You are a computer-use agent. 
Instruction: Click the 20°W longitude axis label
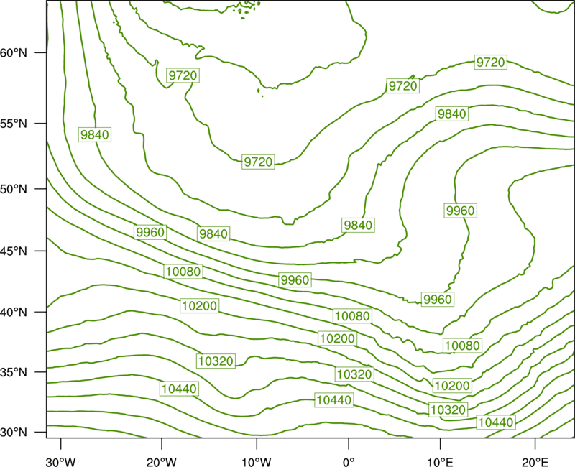coord(162,462)
